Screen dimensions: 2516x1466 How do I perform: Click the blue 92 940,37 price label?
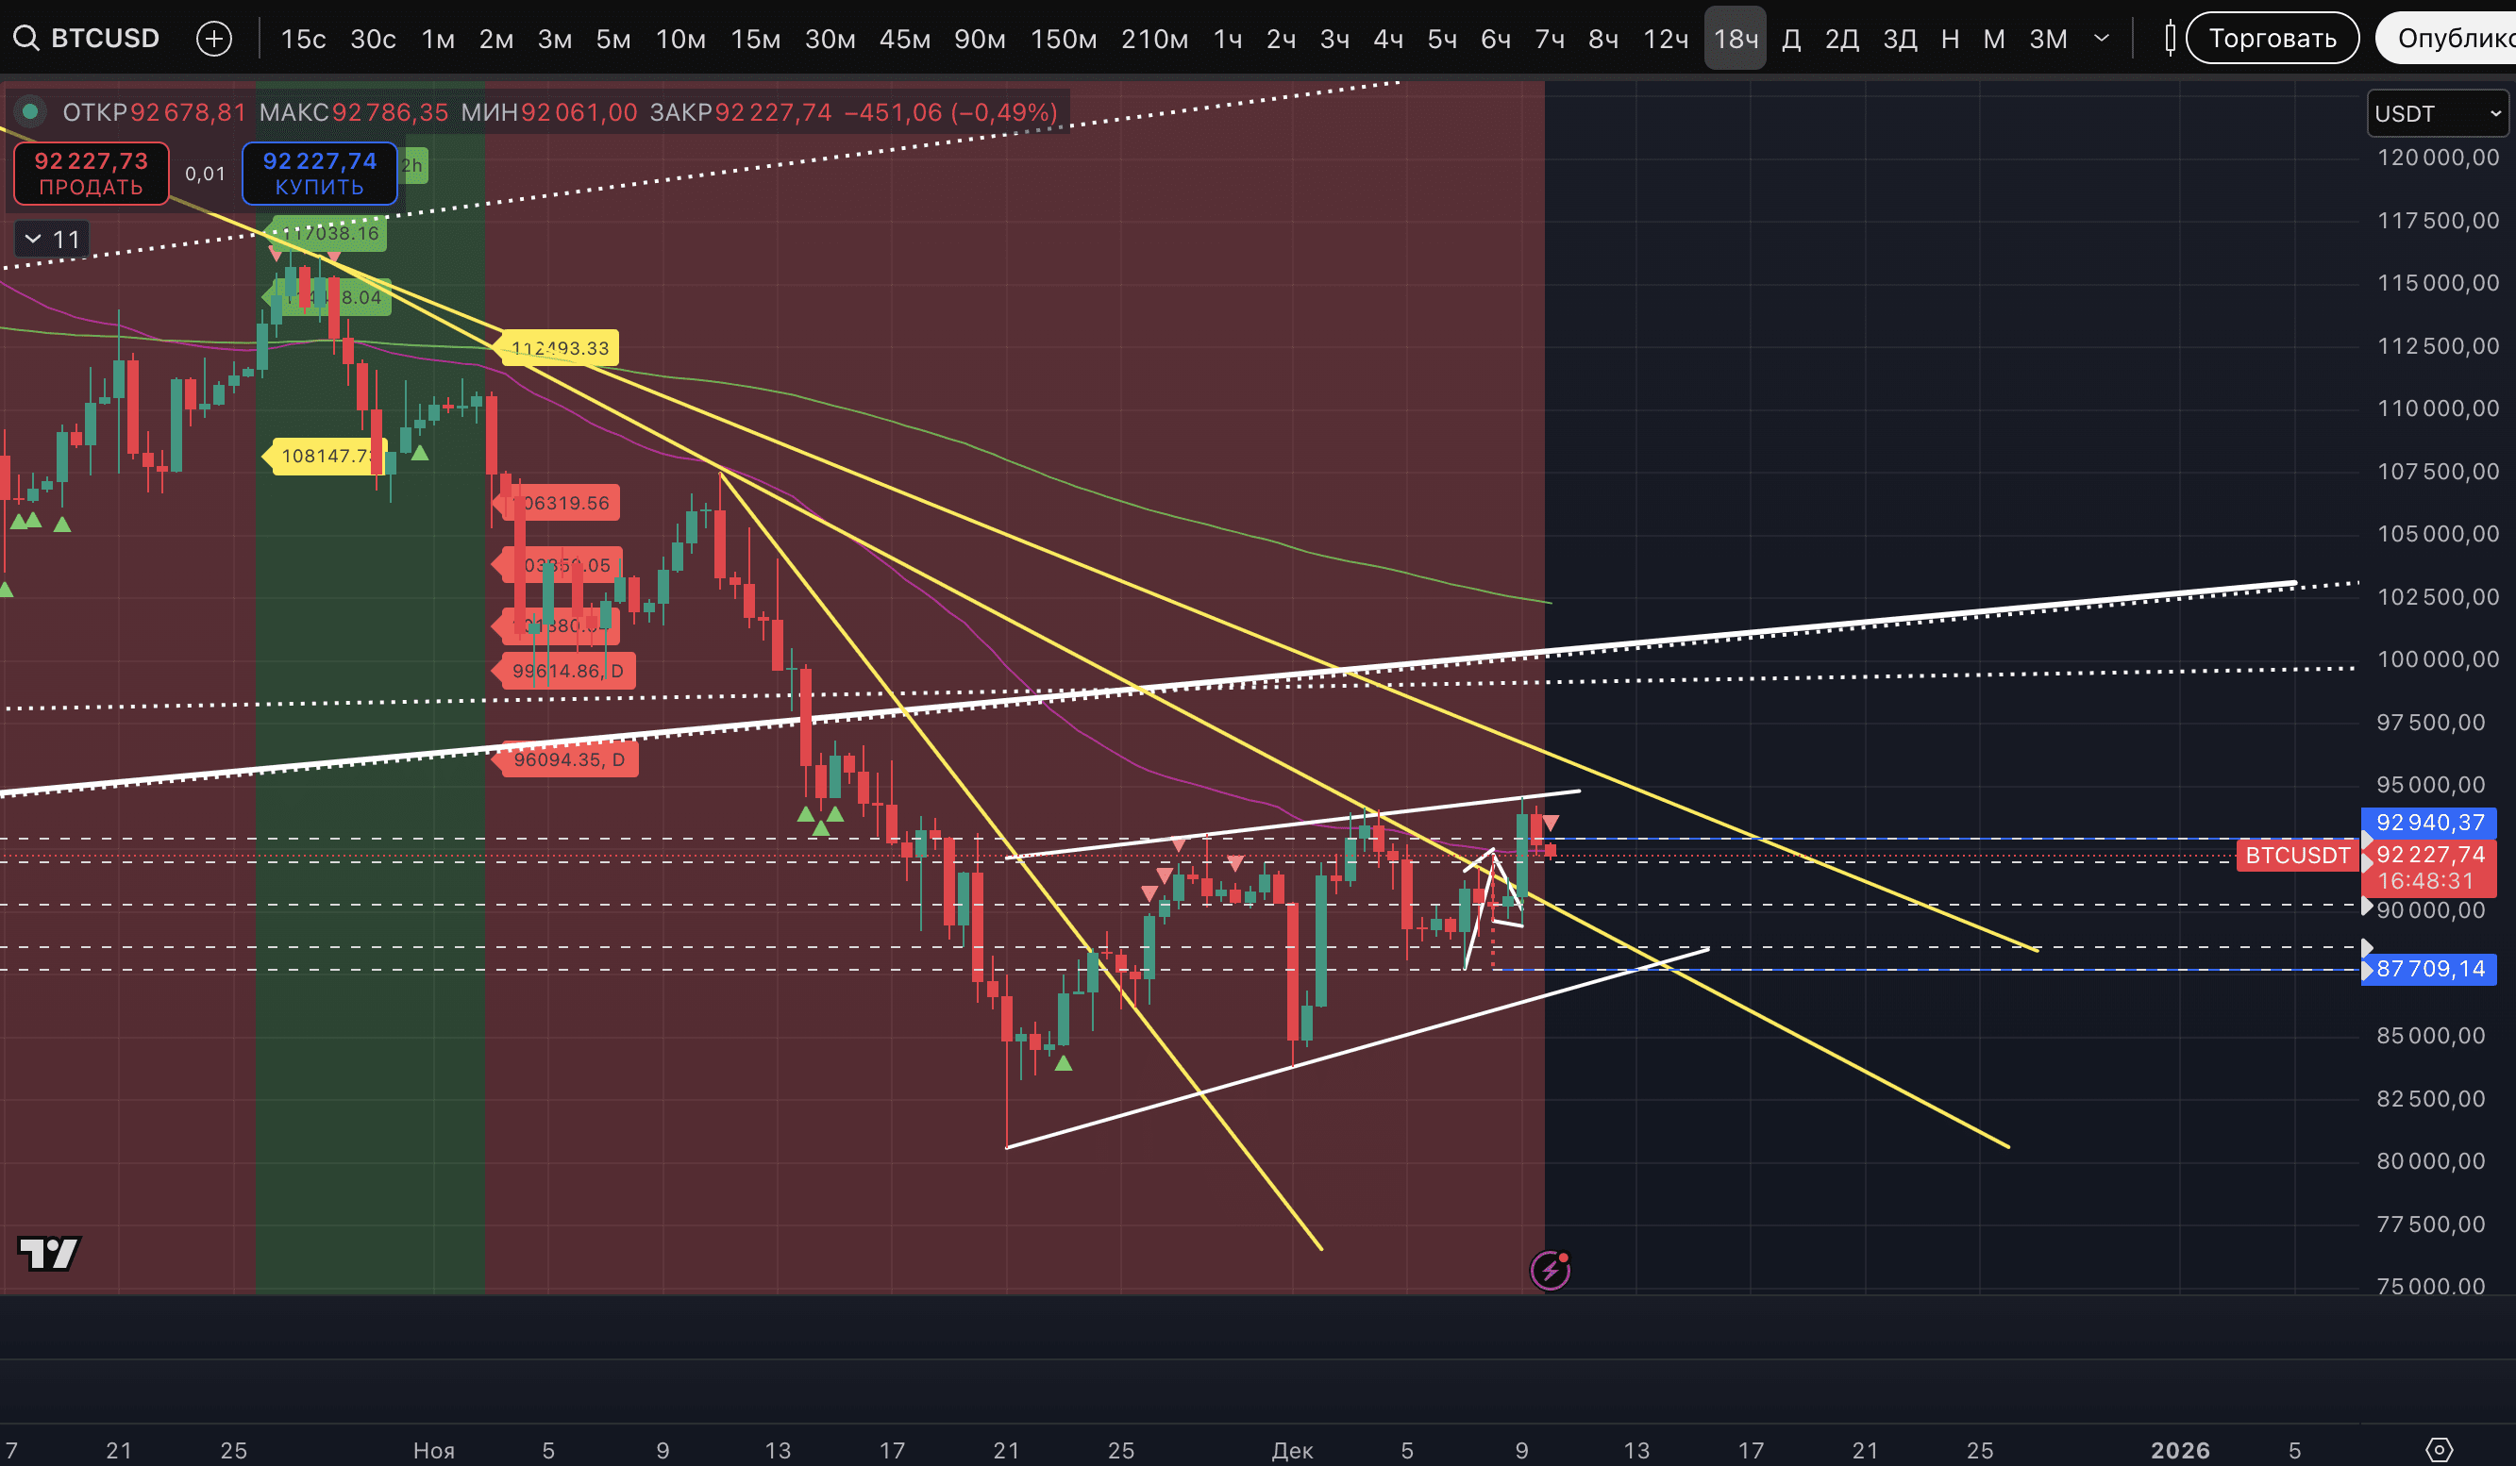(x=2428, y=823)
